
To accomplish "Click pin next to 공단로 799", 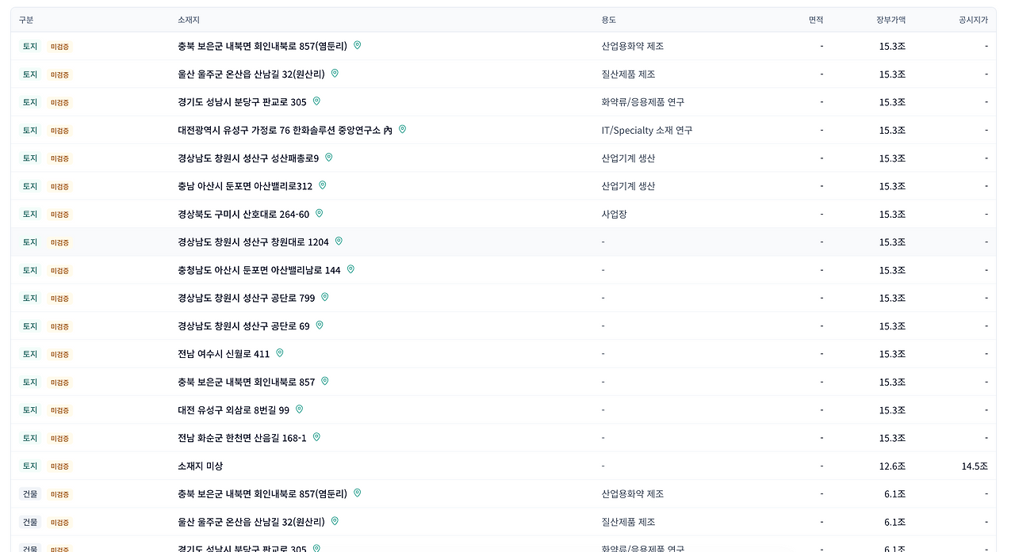I will 324,297.
